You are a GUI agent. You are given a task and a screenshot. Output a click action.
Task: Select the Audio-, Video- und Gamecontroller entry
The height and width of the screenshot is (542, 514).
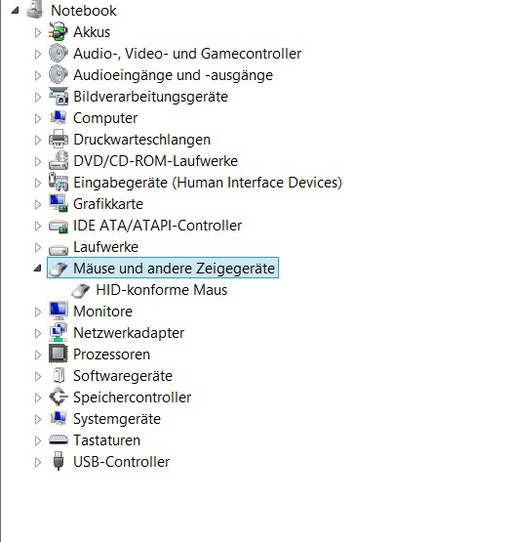click(187, 54)
